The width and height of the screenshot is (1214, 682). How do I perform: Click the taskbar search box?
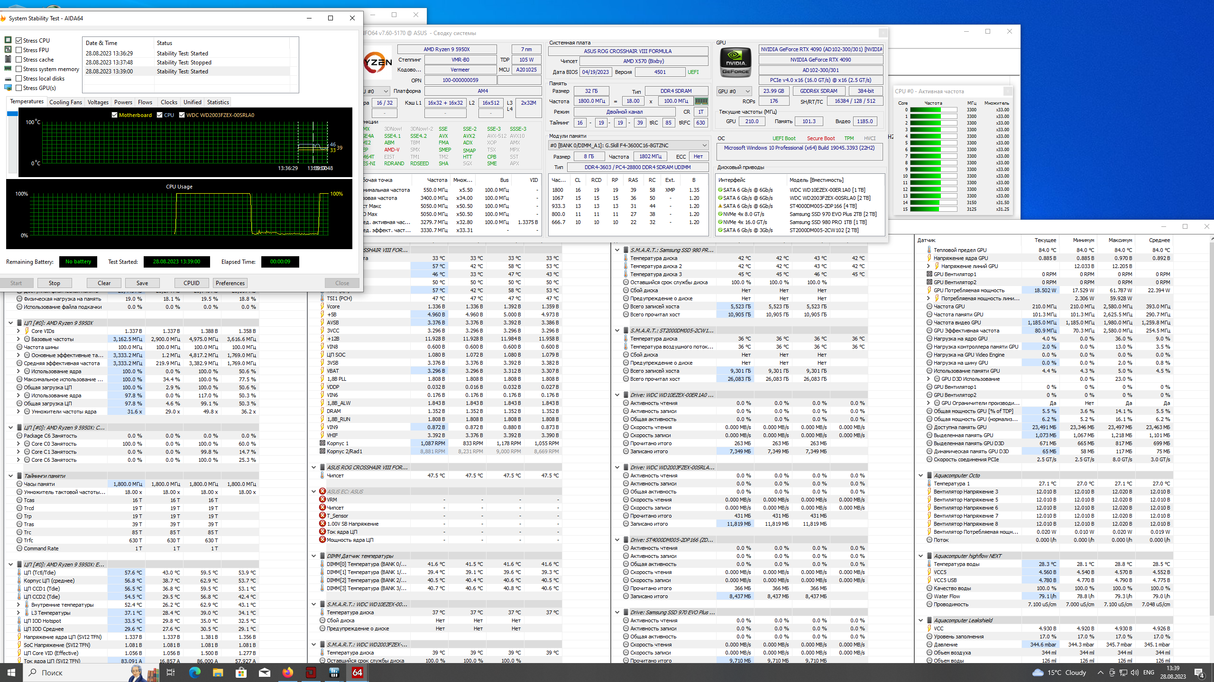(51, 672)
